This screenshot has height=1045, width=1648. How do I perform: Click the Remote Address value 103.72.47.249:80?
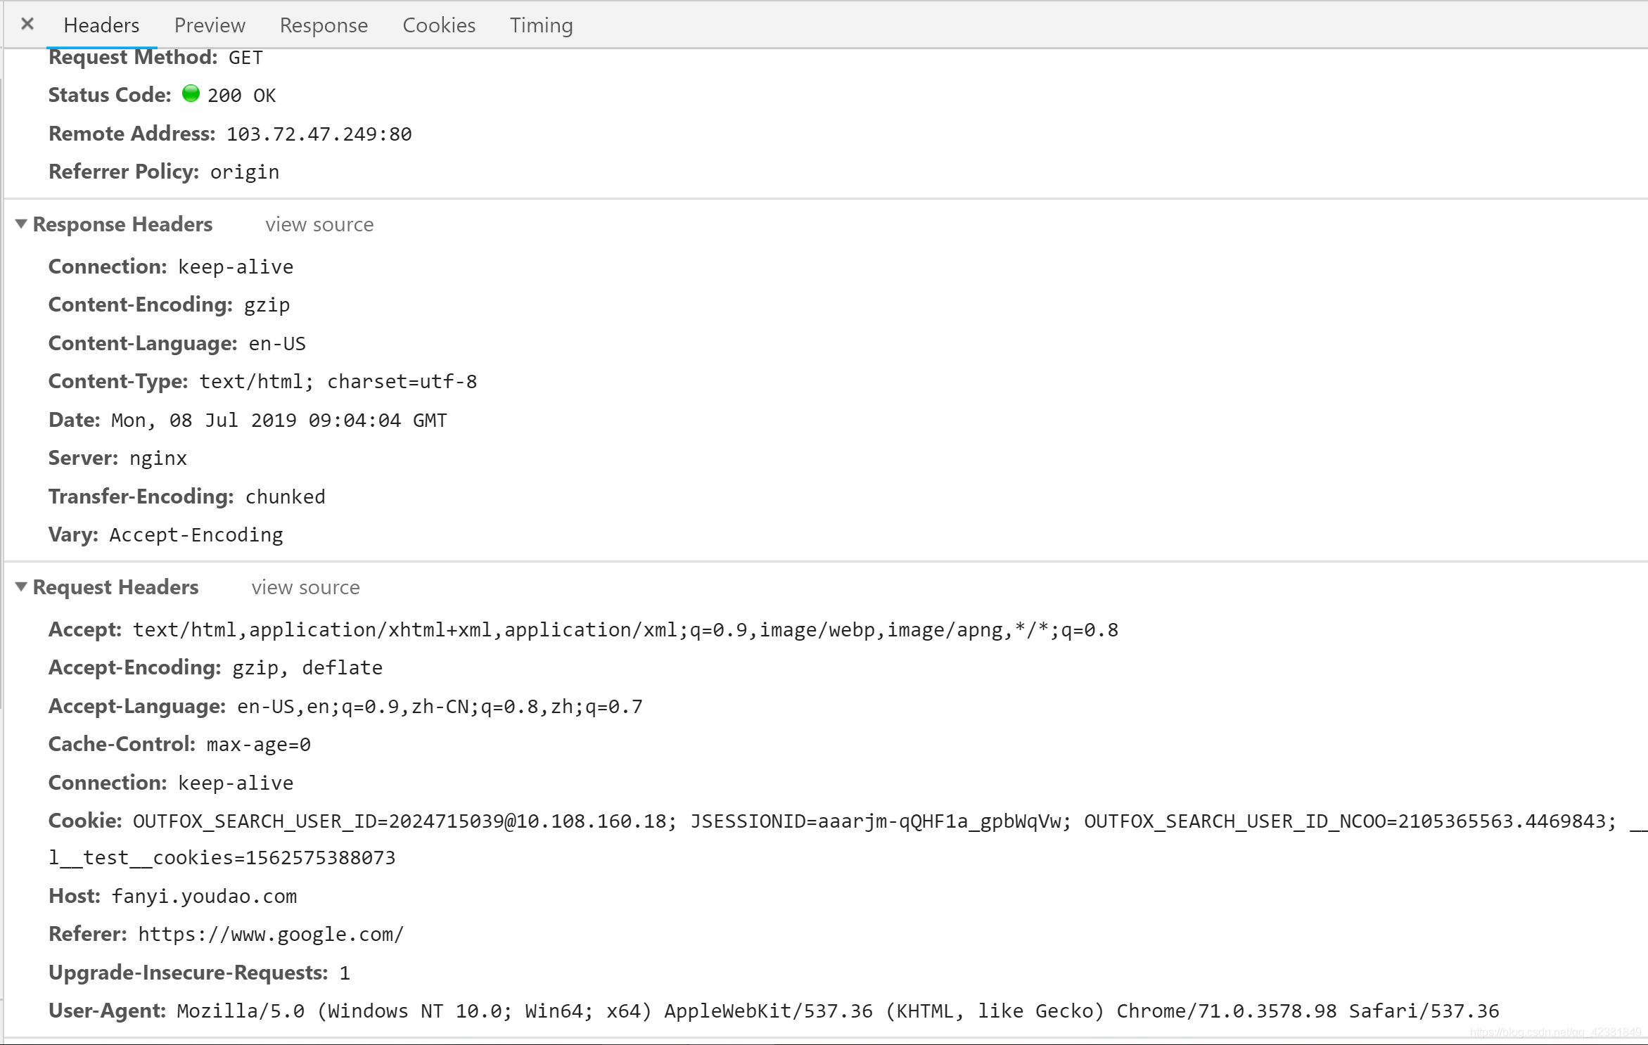pos(319,134)
